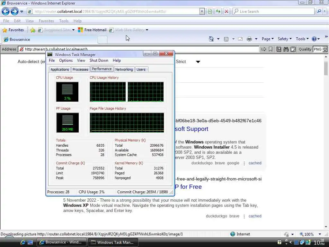Viewport: 329px width, 247px height.
Task: Switch to the Applications tab
Action: tap(59, 69)
